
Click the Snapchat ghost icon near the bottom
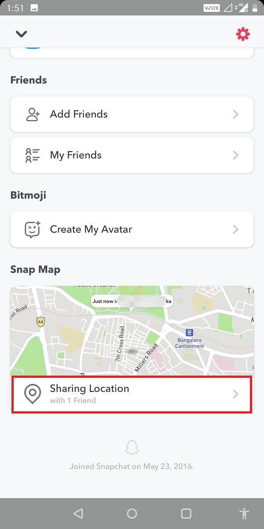click(x=132, y=447)
